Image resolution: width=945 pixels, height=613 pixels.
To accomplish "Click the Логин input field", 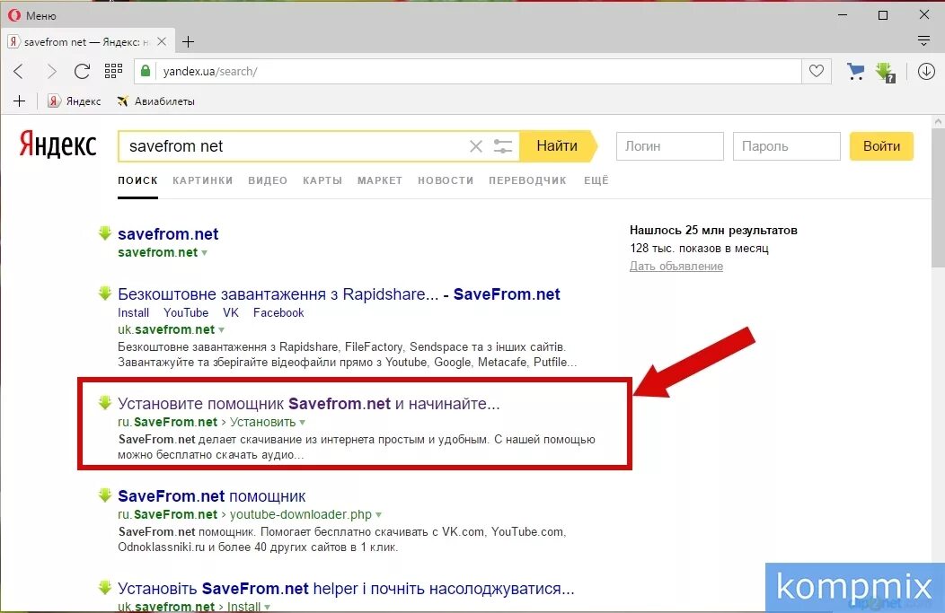I will (669, 146).
